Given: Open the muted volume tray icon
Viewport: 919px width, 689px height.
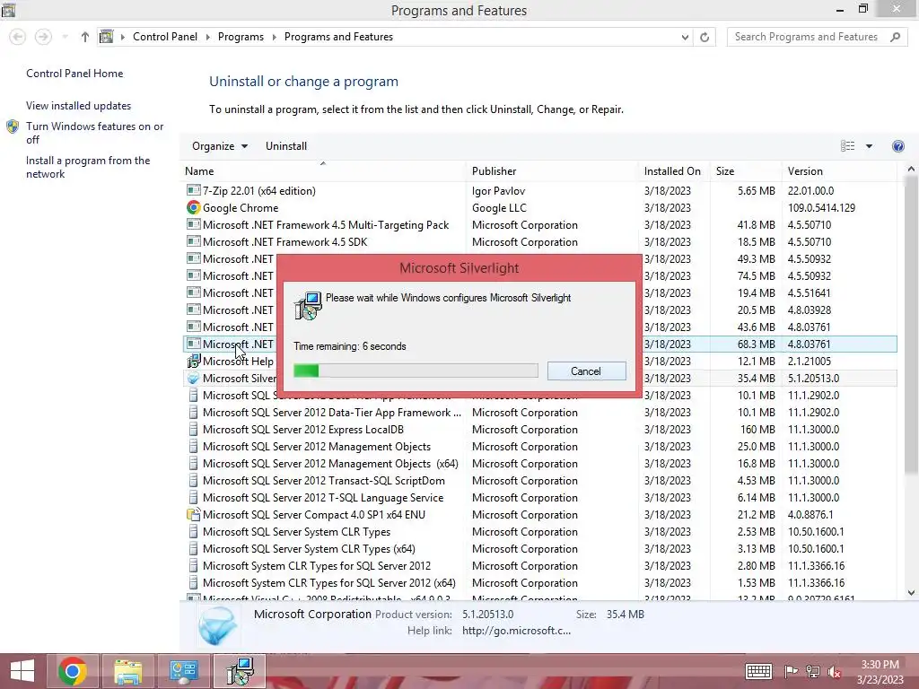Looking at the screenshot, I should [x=834, y=671].
